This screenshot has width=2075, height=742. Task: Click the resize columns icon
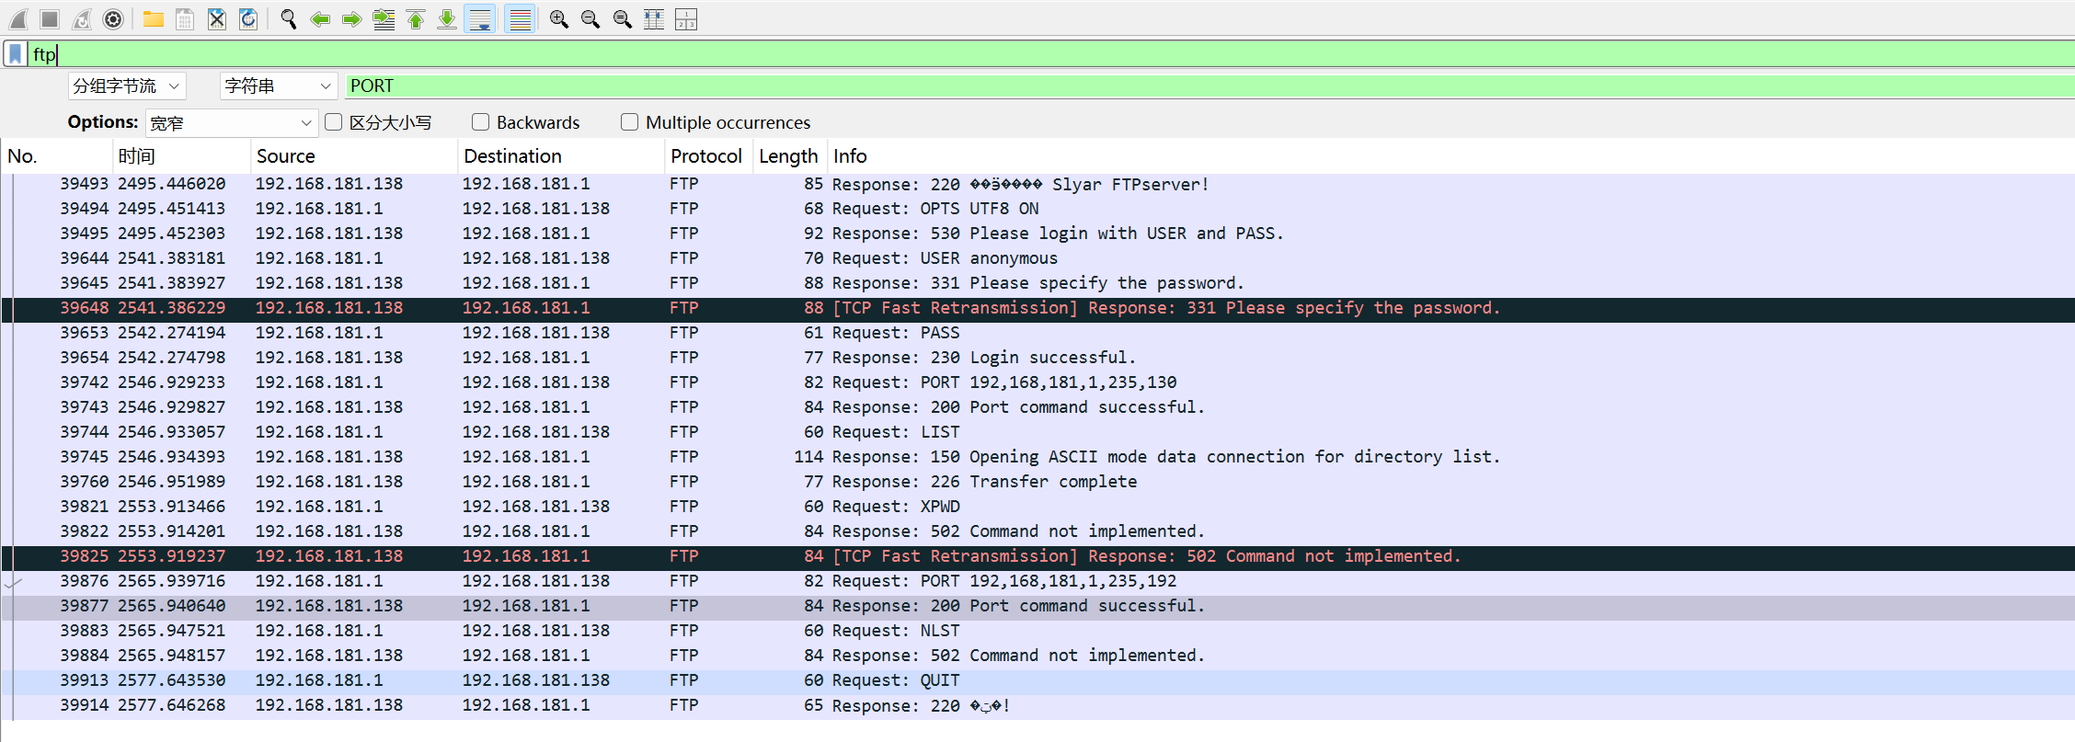click(x=654, y=19)
